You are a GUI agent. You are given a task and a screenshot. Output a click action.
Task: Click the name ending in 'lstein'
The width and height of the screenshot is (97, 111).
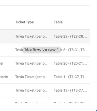pyautogui.click(x=4, y=77)
